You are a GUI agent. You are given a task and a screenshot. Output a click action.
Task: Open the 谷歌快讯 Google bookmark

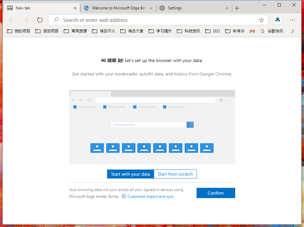(x=272, y=31)
